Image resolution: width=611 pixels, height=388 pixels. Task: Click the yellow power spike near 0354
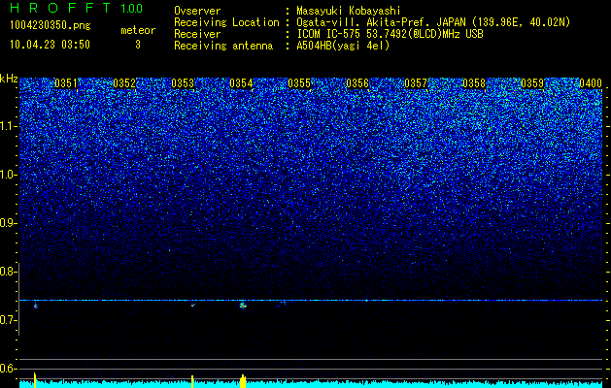[x=243, y=381]
